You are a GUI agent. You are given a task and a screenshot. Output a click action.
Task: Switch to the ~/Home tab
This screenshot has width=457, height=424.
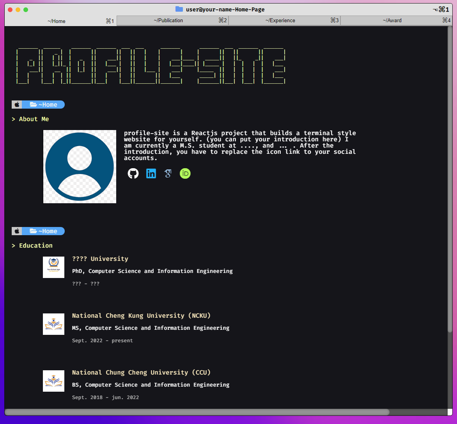click(60, 21)
